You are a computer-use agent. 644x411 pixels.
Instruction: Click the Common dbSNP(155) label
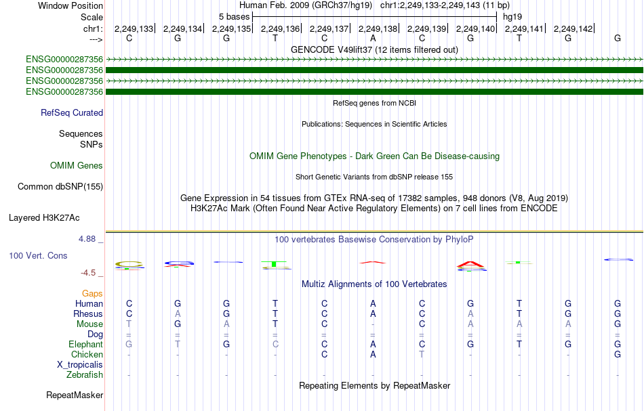point(60,187)
